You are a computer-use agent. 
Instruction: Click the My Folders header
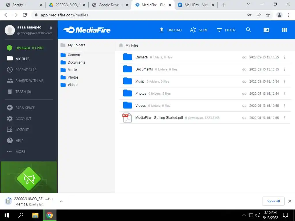click(73, 45)
